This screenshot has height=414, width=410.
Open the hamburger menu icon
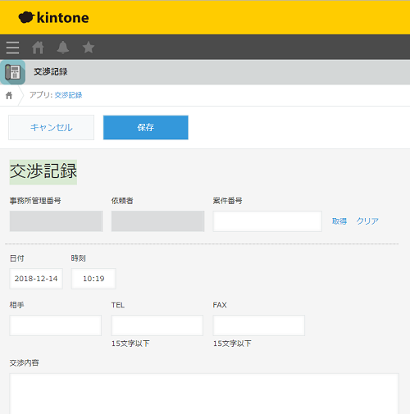pyautogui.click(x=12, y=48)
